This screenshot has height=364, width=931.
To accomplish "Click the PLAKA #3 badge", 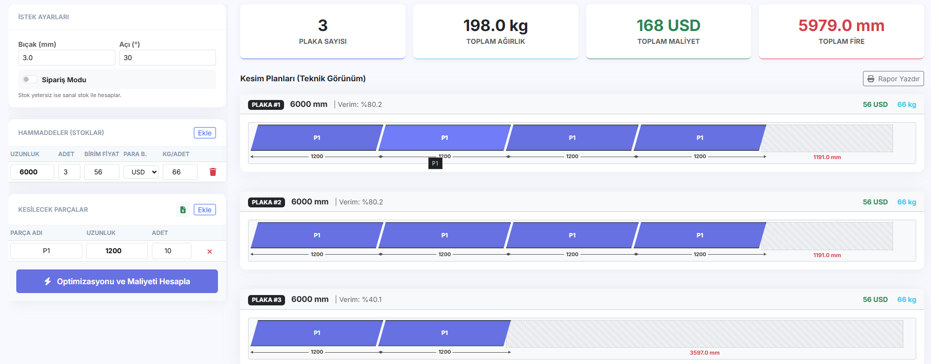I will (266, 299).
